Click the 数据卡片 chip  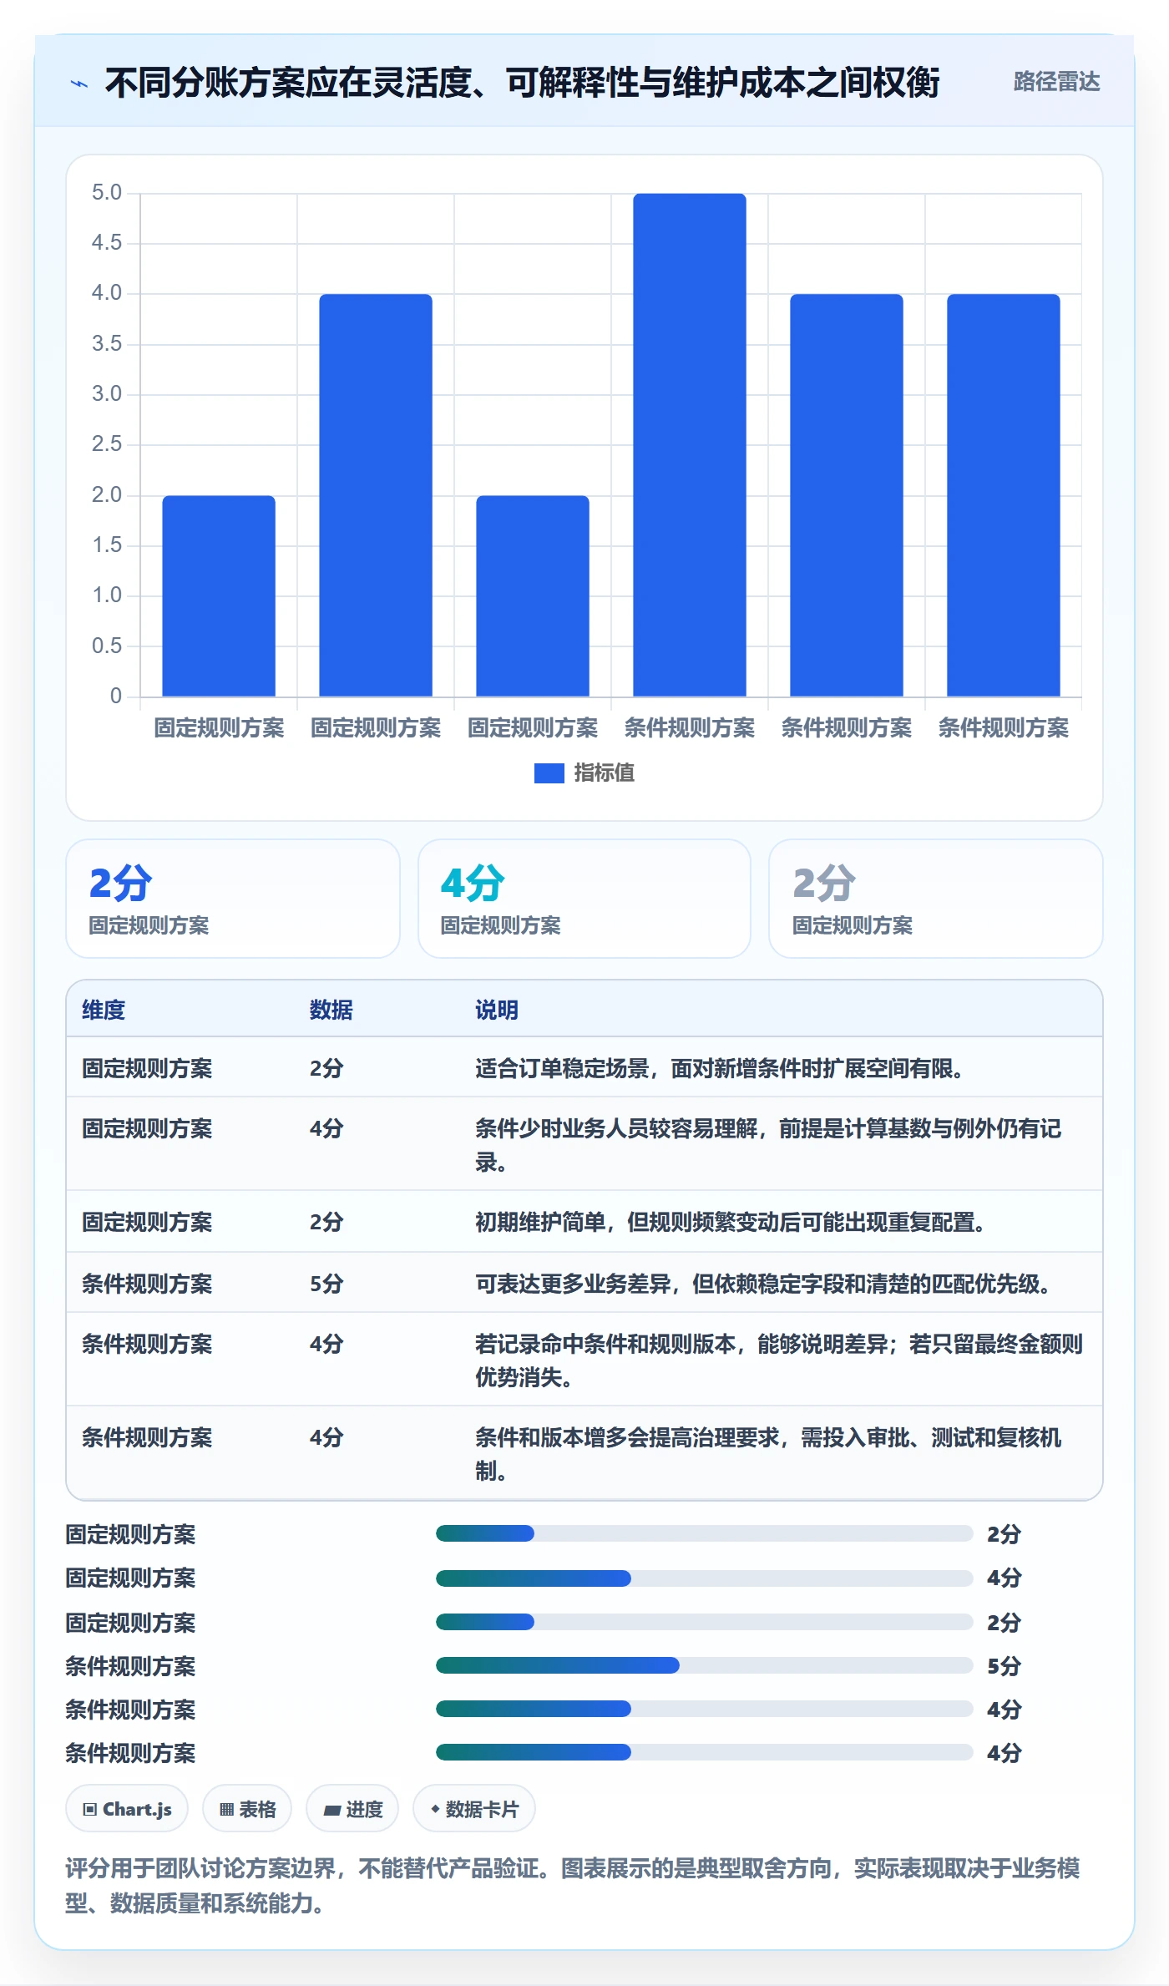(474, 1809)
